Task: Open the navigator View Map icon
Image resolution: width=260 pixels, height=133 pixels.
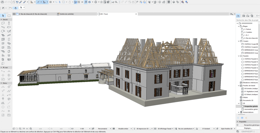Action: pos(243,16)
